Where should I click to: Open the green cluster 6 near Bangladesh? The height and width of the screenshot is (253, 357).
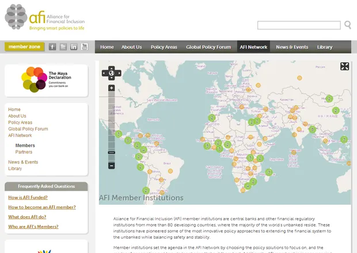tap(312, 129)
